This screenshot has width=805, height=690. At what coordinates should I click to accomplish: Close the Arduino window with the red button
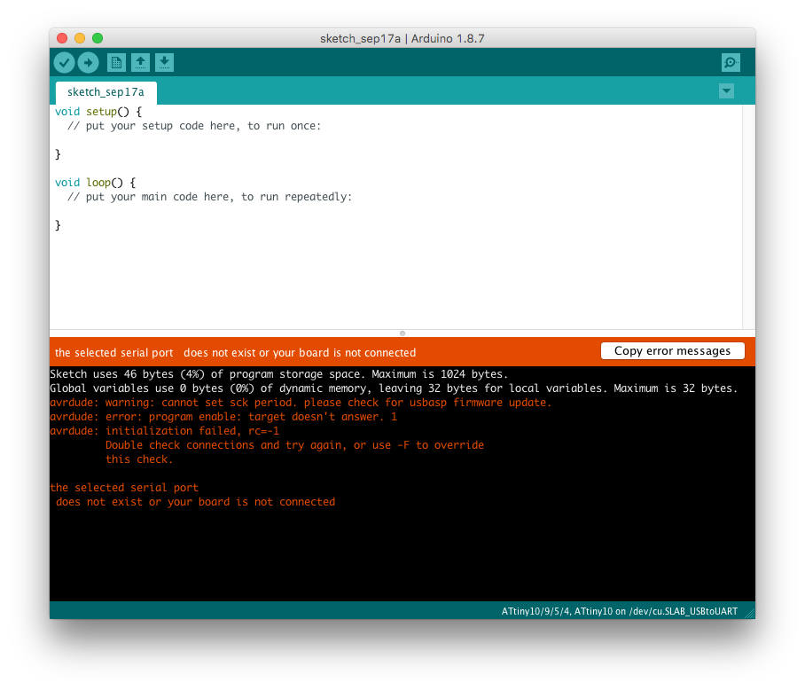point(62,39)
